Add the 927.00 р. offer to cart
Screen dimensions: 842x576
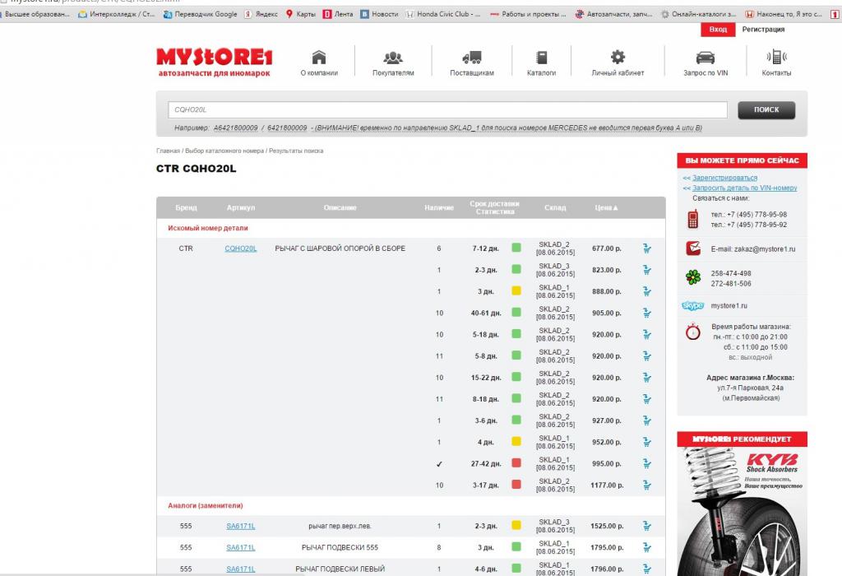(647, 420)
